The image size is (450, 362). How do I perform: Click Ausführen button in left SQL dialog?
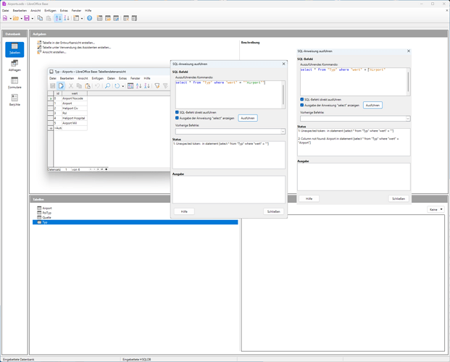(x=247, y=118)
